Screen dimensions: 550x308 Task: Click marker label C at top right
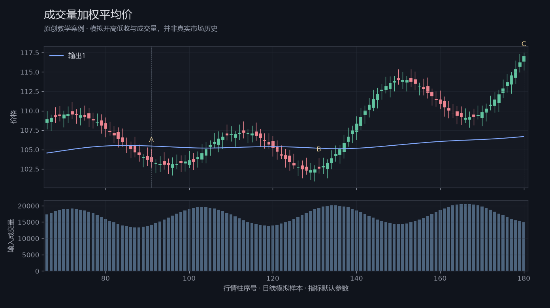[x=524, y=44]
